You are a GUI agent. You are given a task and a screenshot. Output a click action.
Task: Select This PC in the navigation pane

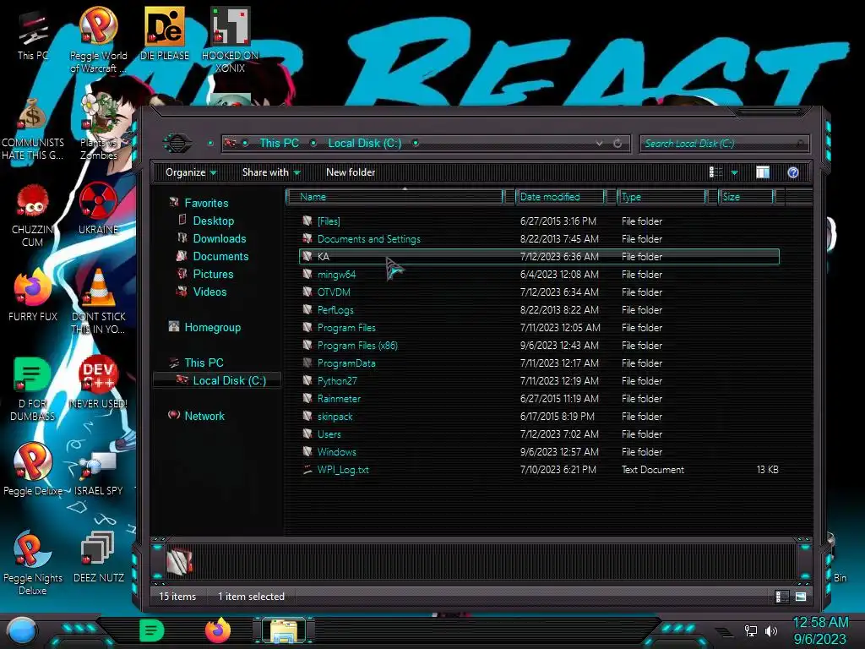pos(204,363)
